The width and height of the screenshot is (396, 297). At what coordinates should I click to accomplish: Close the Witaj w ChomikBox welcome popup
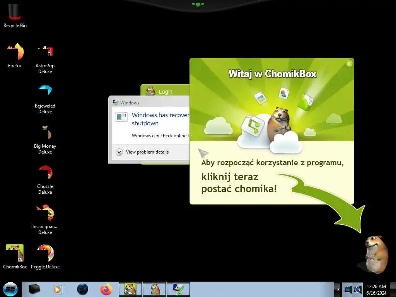349,64
